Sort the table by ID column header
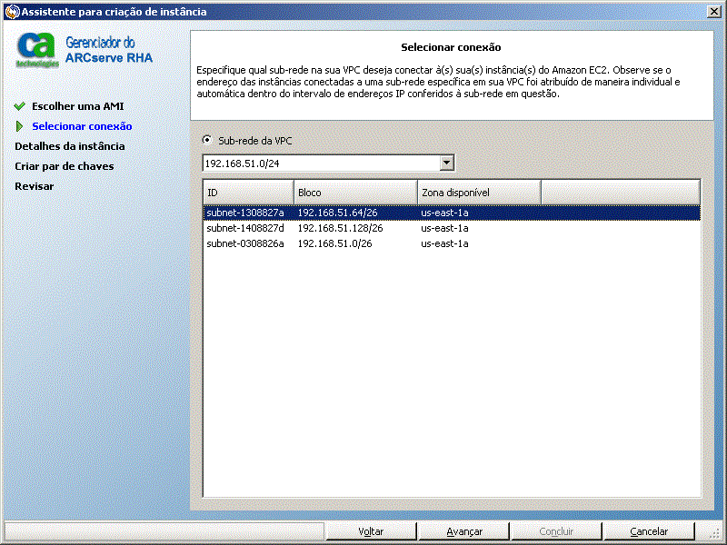727x545 pixels. pos(248,193)
